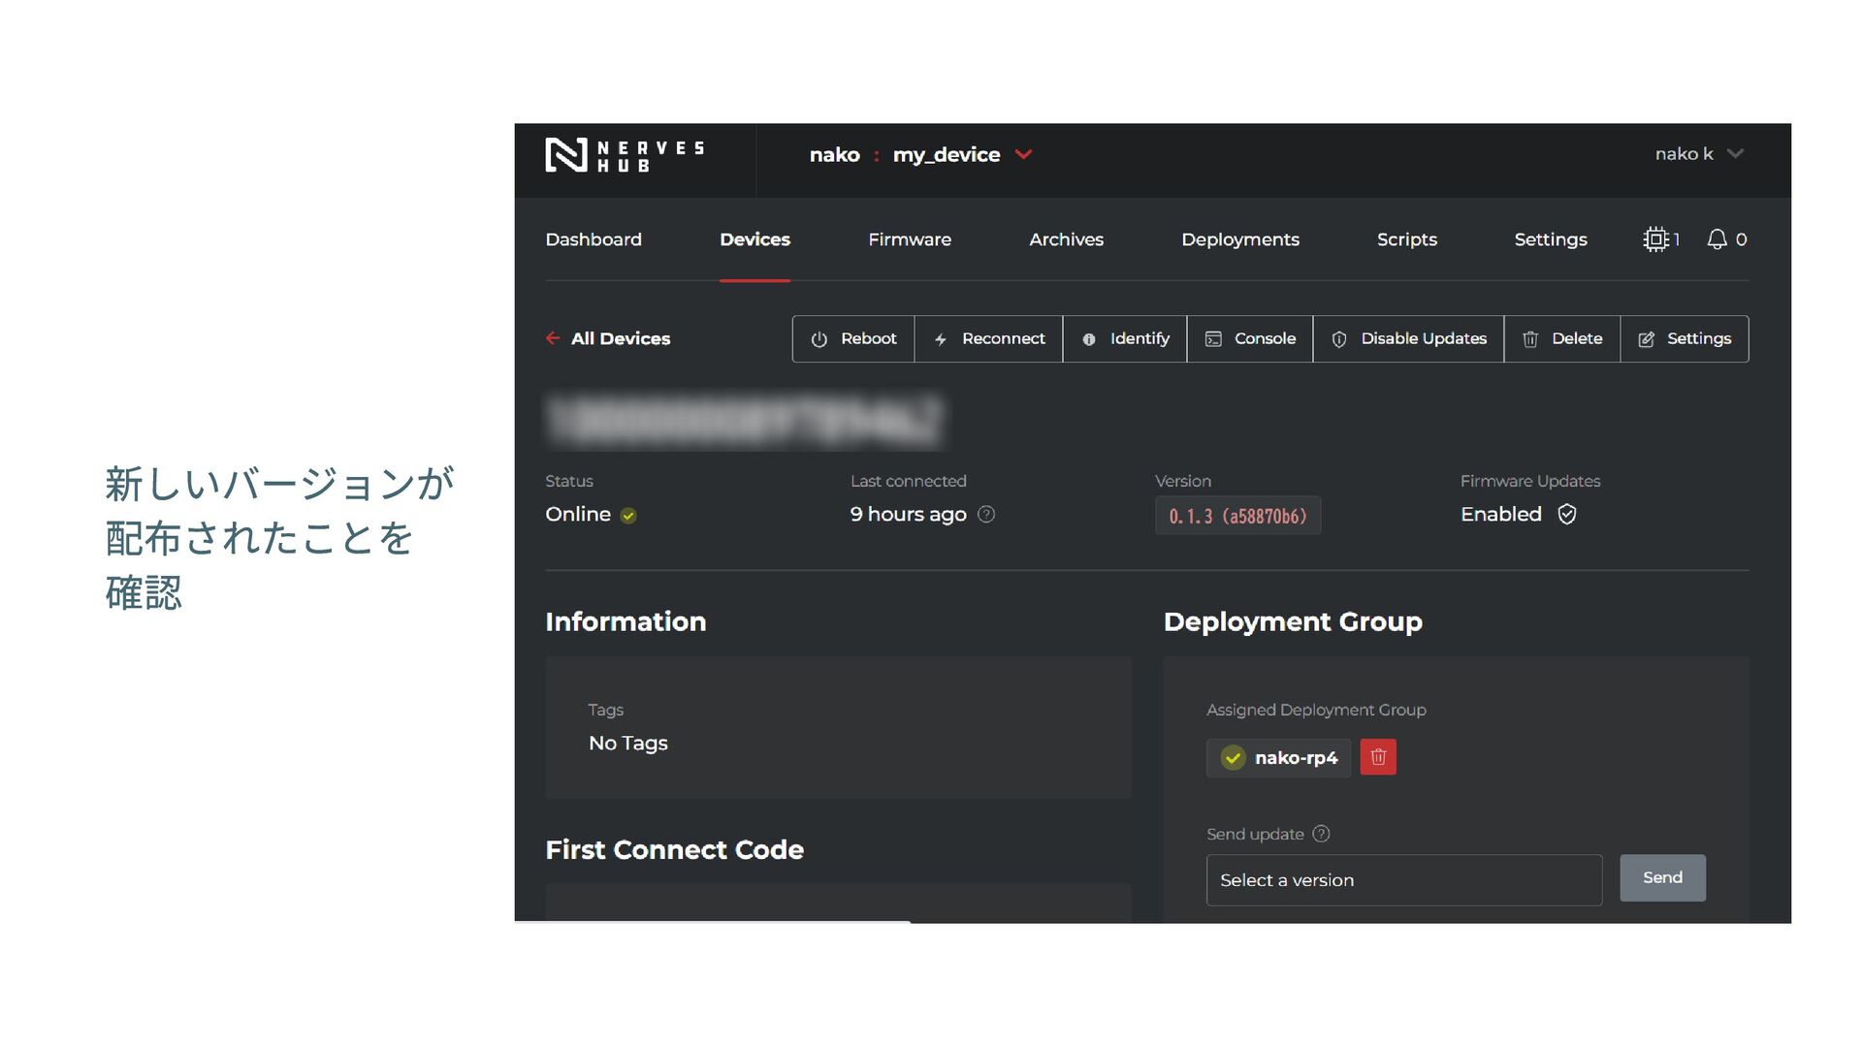
Task: Click the Identify button
Action: click(1125, 339)
